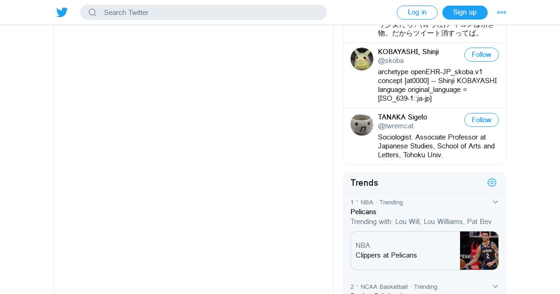
Task: Click the Twitter bird logo
Action: click(62, 13)
